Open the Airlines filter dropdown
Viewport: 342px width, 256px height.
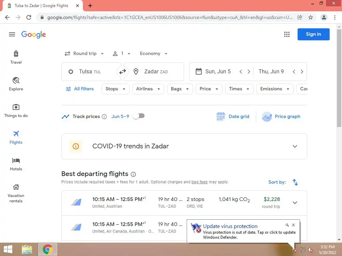[148, 89]
